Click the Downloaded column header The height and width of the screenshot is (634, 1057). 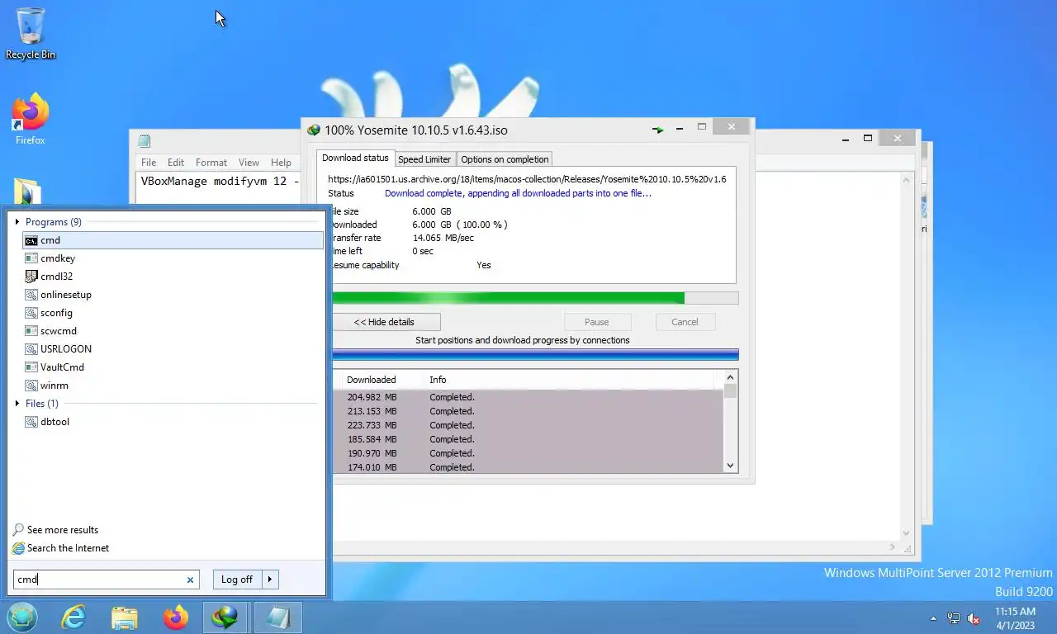[372, 380]
